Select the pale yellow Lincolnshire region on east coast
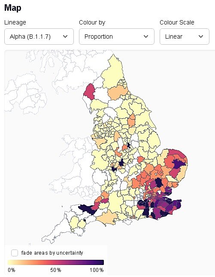The height and width of the screenshot is (277, 215). (x=150, y=141)
